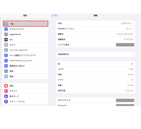
Task: Click the 容量 value 64 GB
Action: (x=130, y=85)
